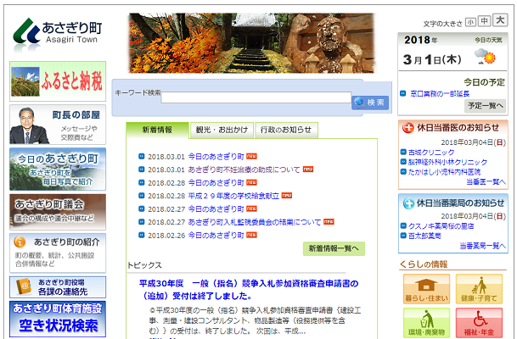Open 平成２９年度の学校給食献立 link
517x339 pixels.
[x=233, y=196]
